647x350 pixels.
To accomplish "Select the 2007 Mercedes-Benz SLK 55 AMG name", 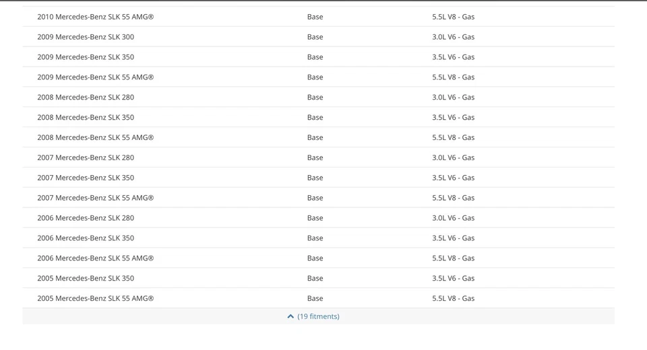I will pos(95,199).
